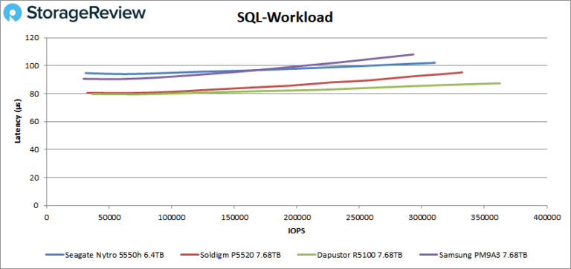Click the 50000 tick on IOPS axis

coord(109,217)
